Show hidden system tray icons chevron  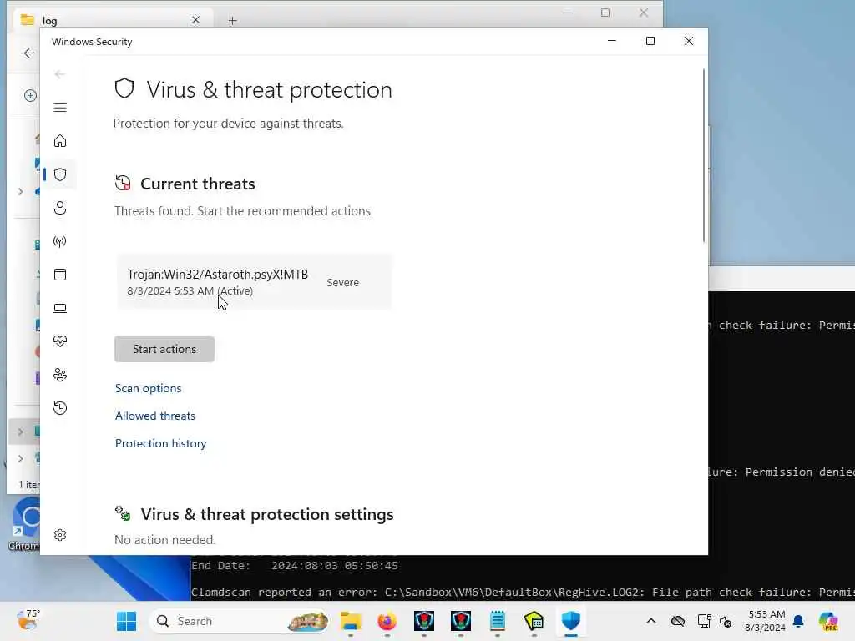point(651,621)
